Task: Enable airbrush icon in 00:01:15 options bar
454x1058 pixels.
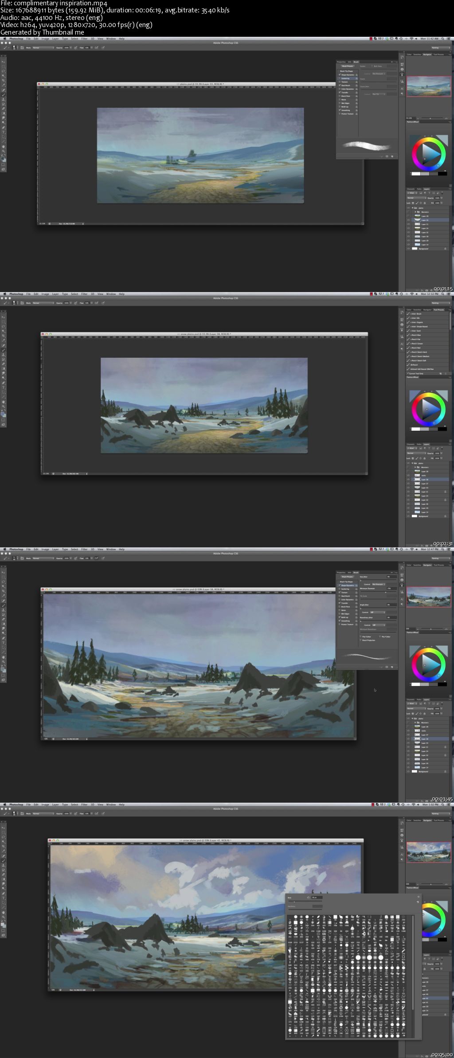Action: (96, 47)
